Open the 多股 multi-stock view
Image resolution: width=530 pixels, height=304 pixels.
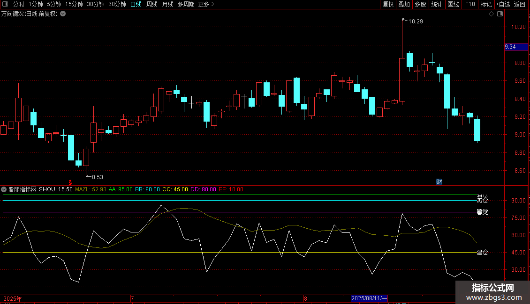(420, 4)
